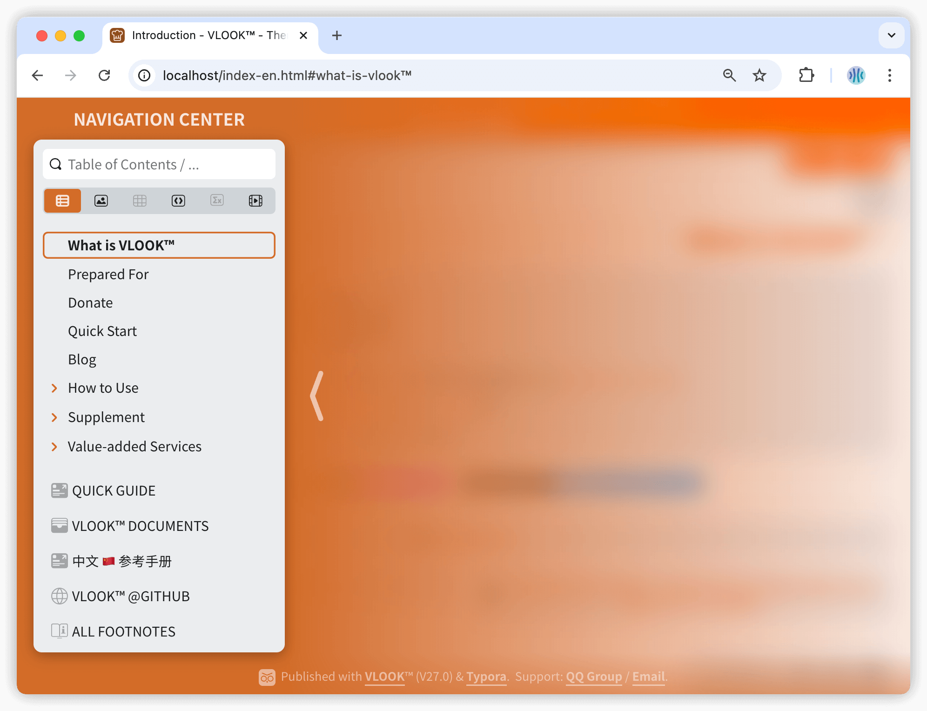
Task: Click the QUICK GUIDE document icon
Action: click(x=59, y=490)
